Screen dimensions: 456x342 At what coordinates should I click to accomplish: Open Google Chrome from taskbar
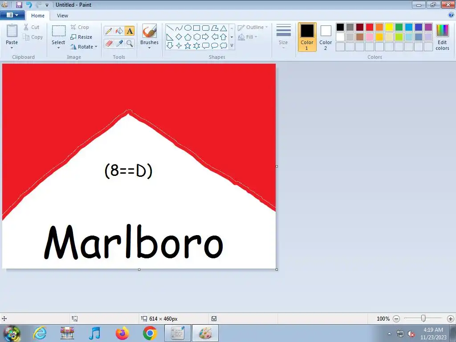[x=150, y=333]
